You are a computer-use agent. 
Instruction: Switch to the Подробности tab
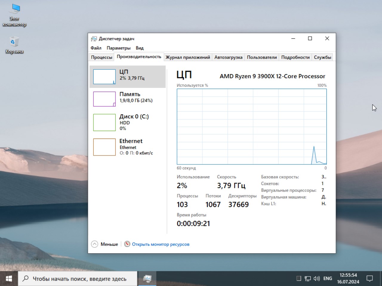[x=295, y=57]
